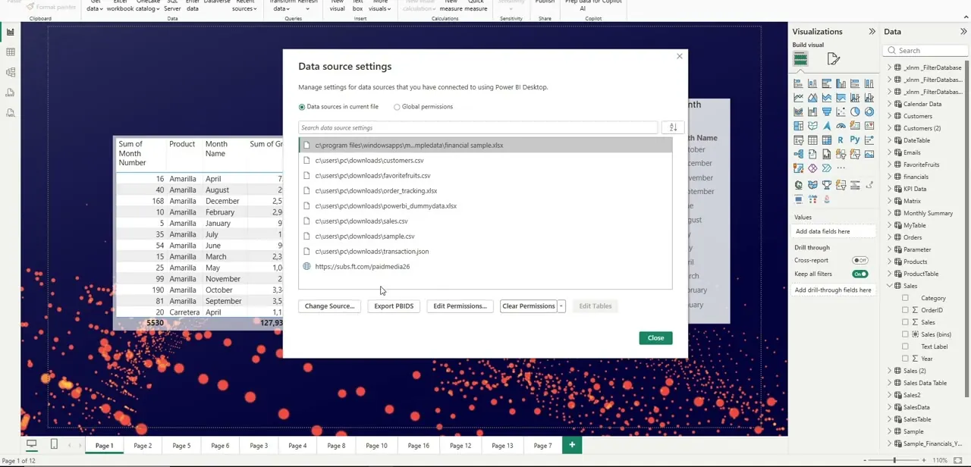Switch to desktop layout icon
This screenshot has width=971, height=467.
click(32, 444)
